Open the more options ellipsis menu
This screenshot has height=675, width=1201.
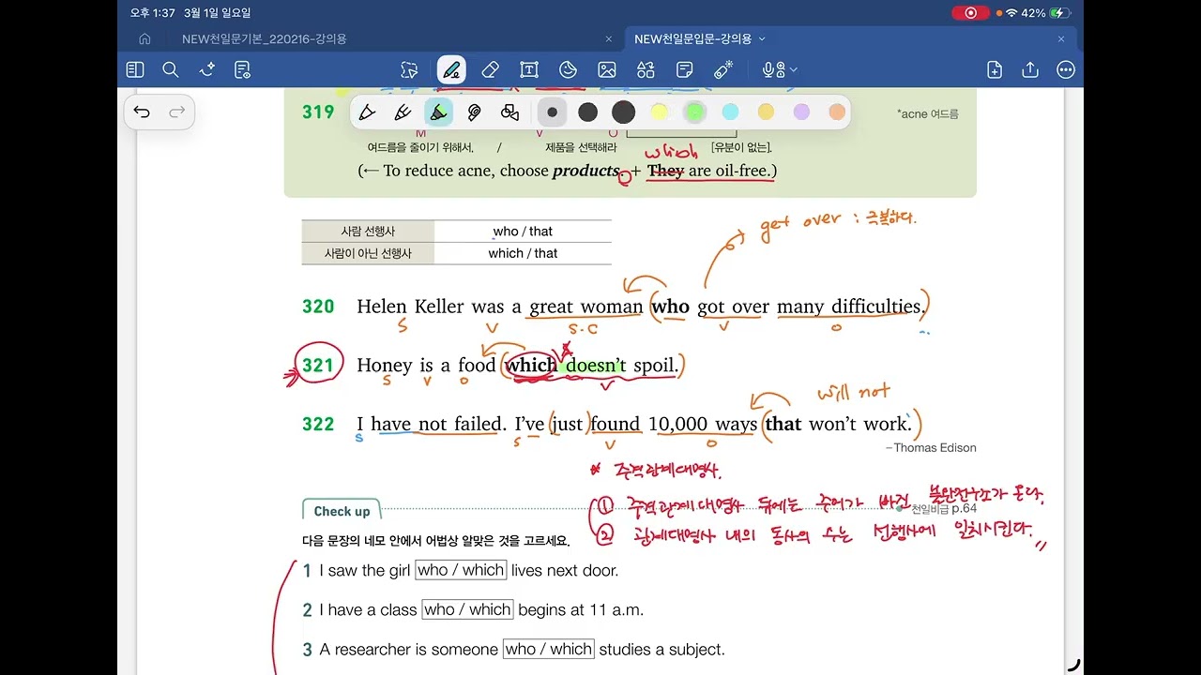(1066, 69)
